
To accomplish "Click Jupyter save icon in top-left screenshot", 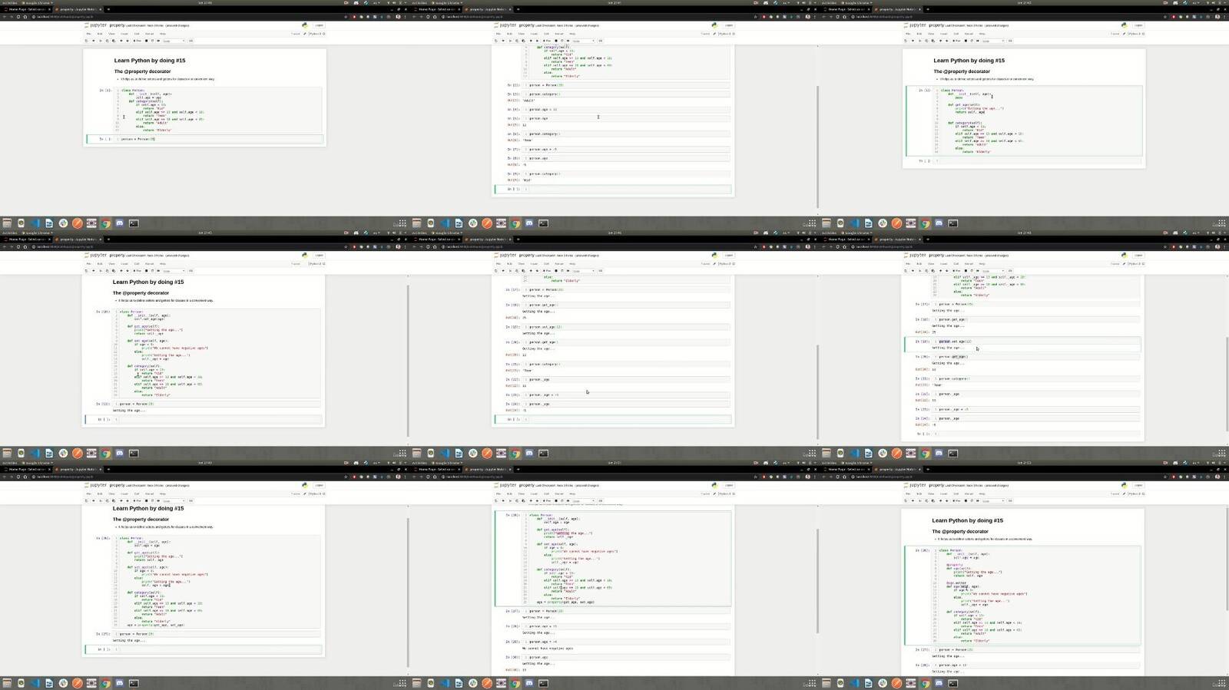I will [87, 41].
